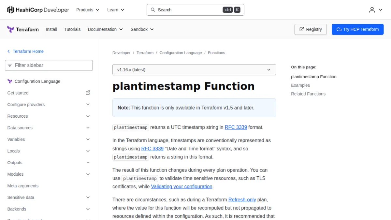The width and height of the screenshot is (391, 220).
Task: Jump to Related Functions section
Action: tap(308, 94)
